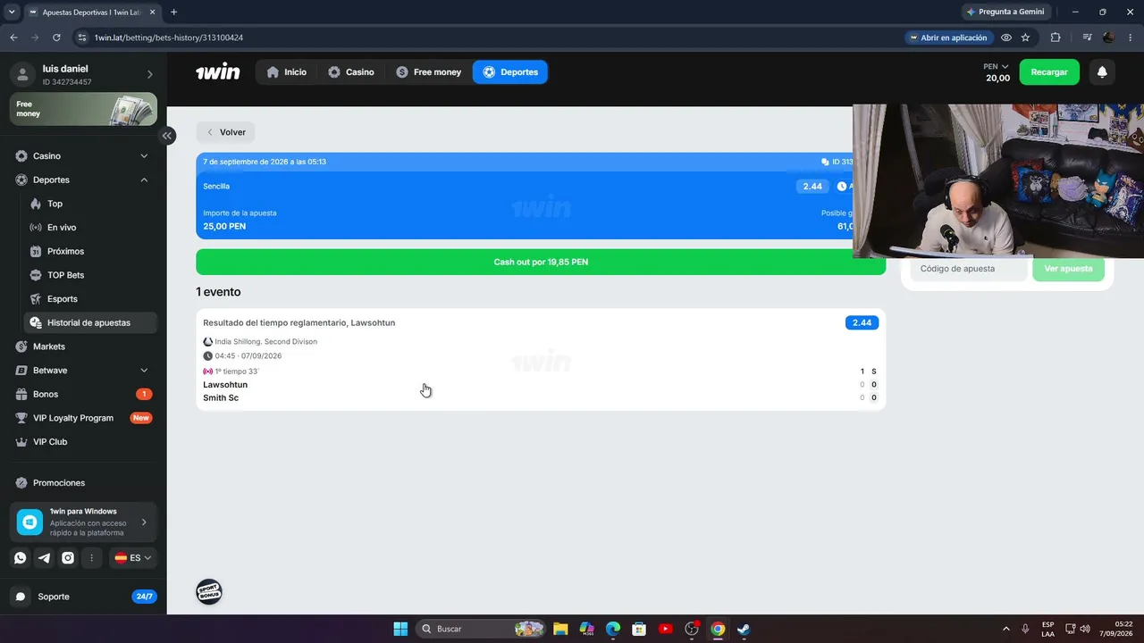Launch File Explorer from taskbar
The image size is (1144, 643).
tap(560, 629)
